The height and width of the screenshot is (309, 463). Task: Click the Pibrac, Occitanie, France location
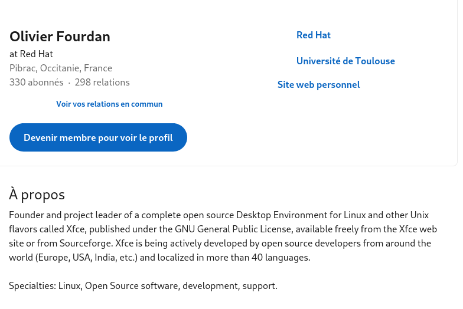61,68
